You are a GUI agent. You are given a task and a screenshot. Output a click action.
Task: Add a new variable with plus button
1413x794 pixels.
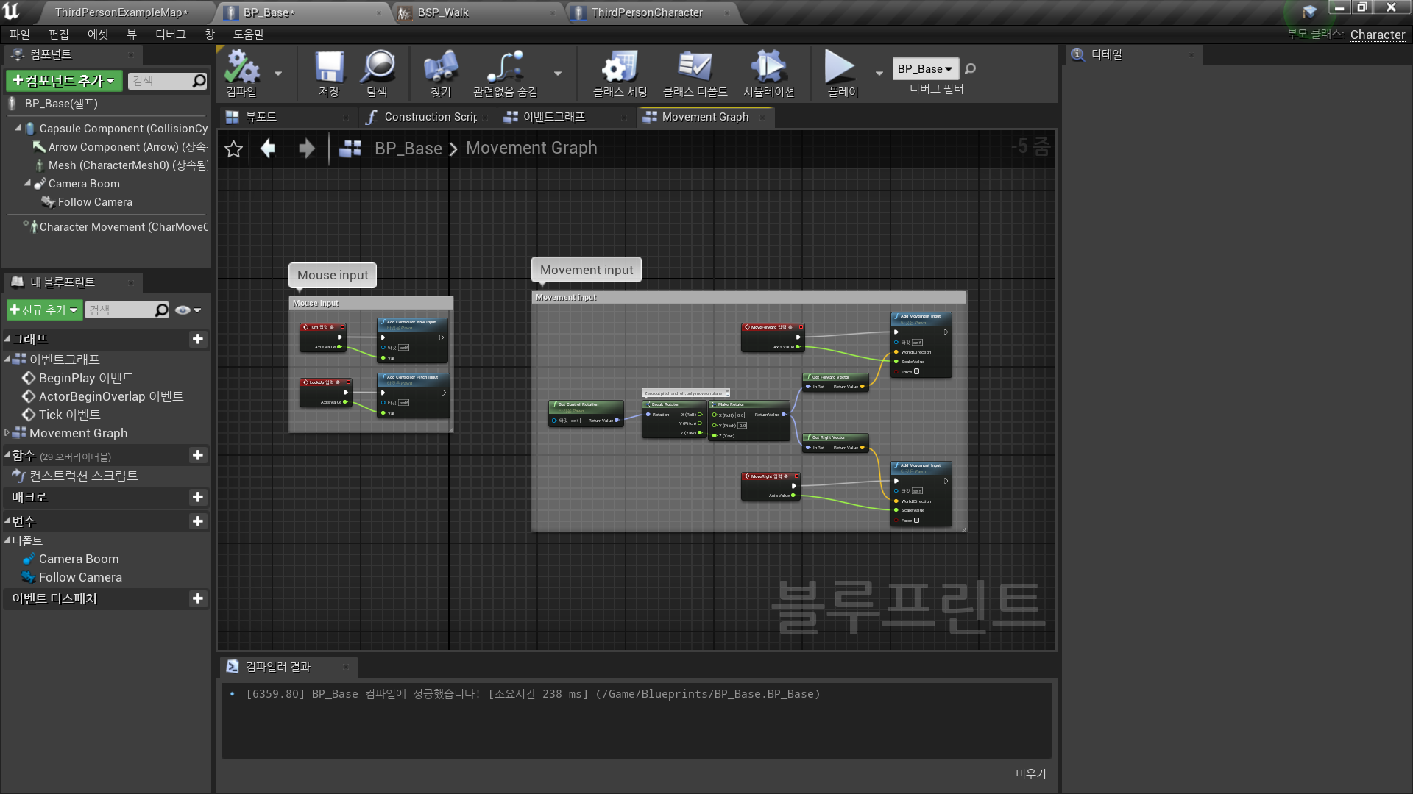tap(197, 521)
